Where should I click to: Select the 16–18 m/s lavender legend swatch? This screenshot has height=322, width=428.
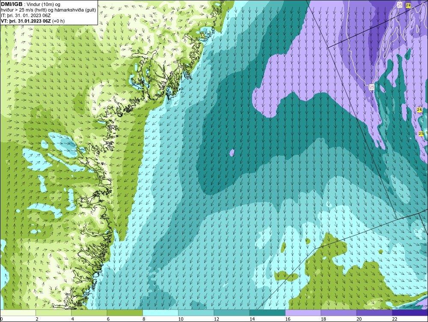(x=303, y=313)
